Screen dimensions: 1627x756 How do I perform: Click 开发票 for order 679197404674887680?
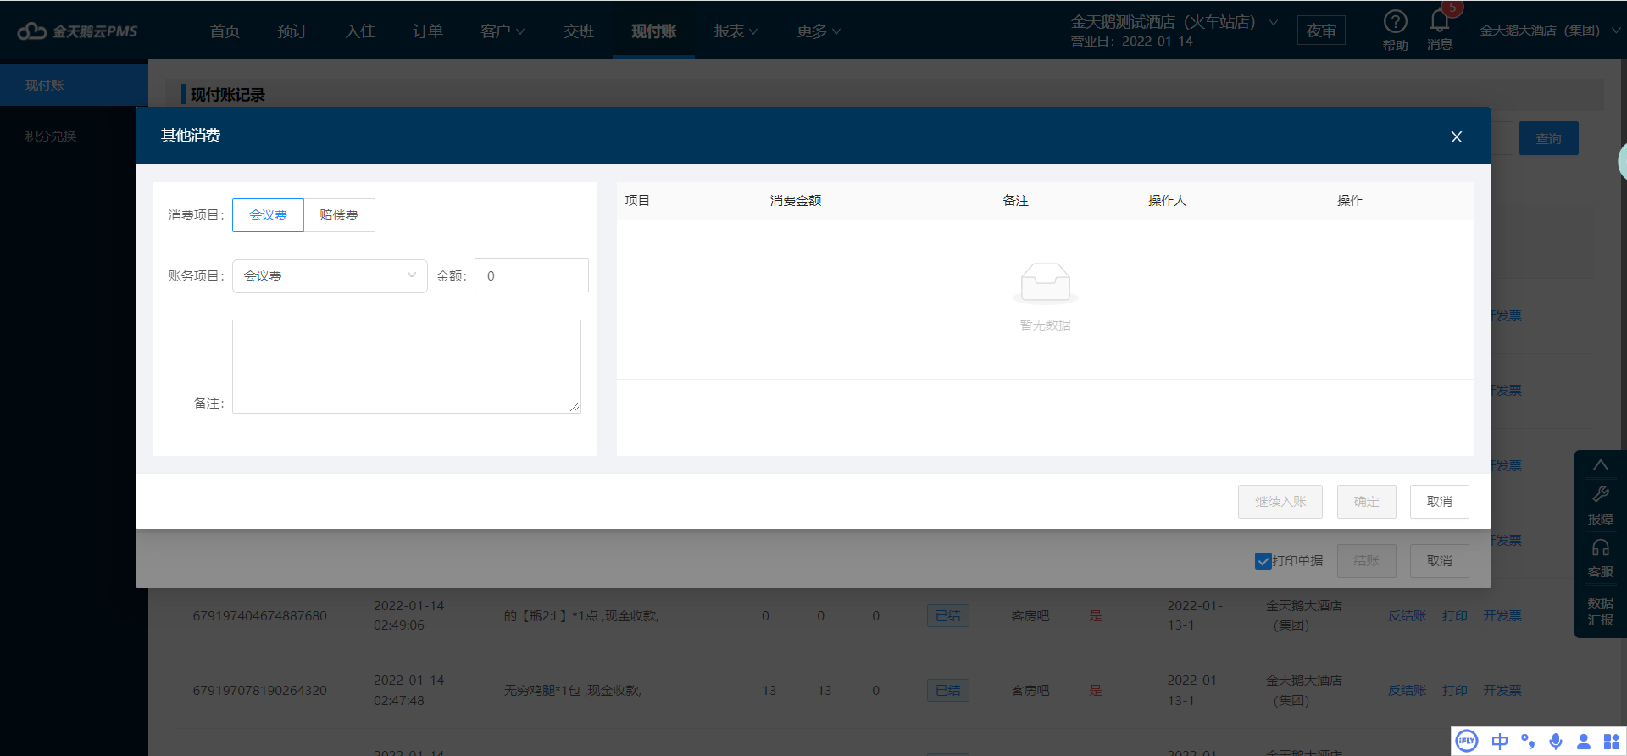pos(1502,615)
